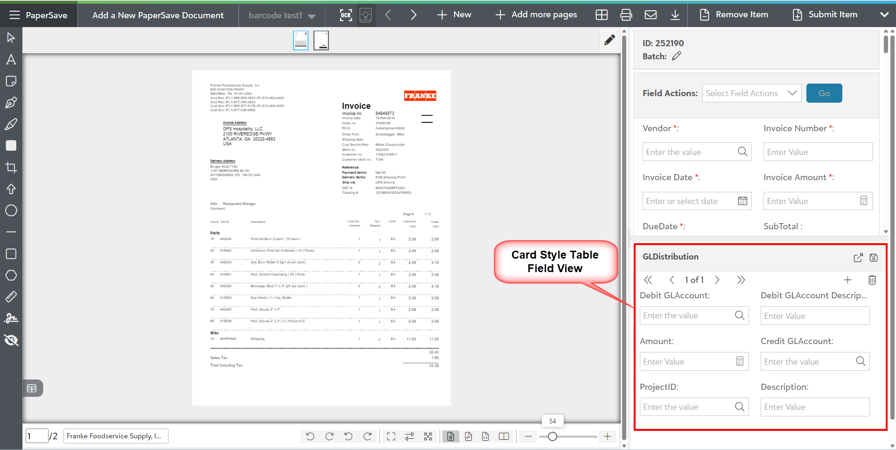Viewport: 896px width, 450px height.
Task: Expand the chevron next to Submit Item
Action: click(x=884, y=15)
